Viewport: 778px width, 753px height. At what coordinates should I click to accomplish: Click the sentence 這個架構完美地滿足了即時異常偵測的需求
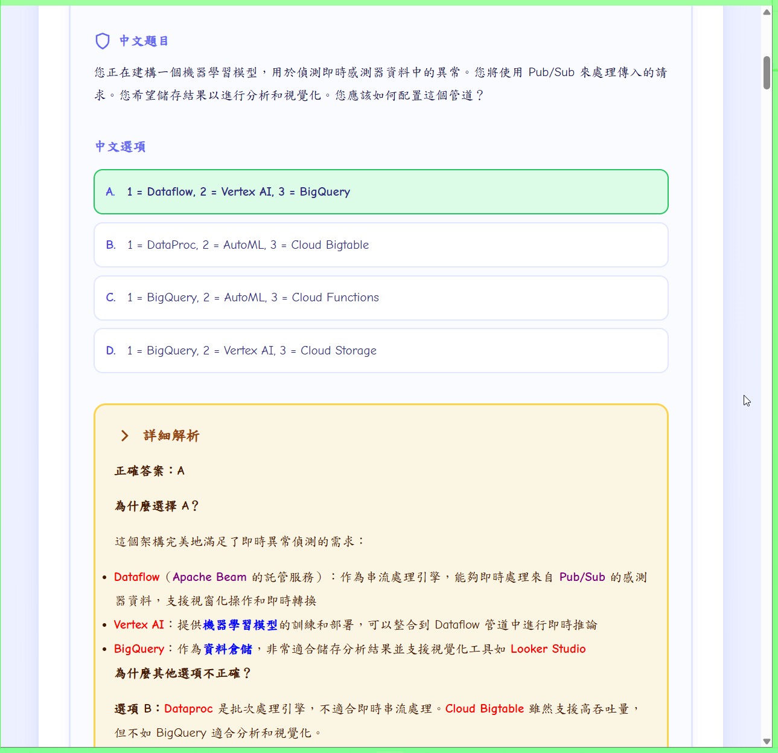click(x=240, y=542)
